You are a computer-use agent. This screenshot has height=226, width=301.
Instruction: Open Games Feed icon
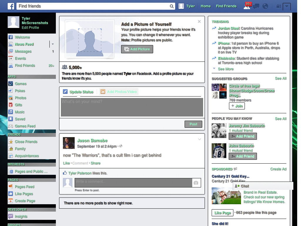(11, 126)
